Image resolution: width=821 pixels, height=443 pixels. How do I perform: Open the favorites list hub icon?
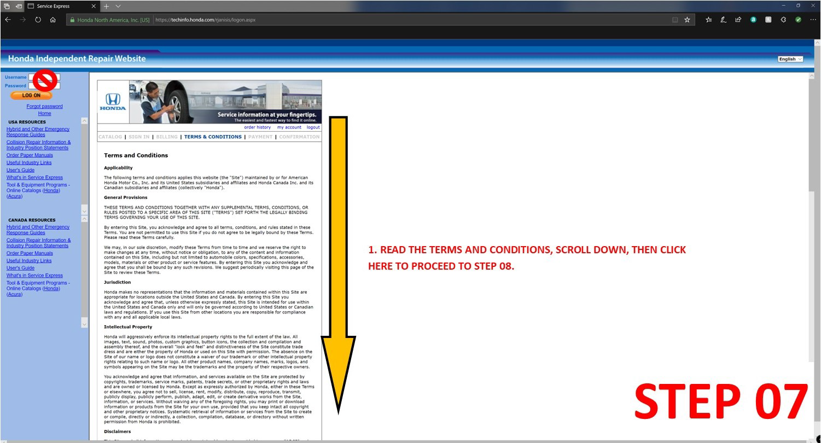709,20
